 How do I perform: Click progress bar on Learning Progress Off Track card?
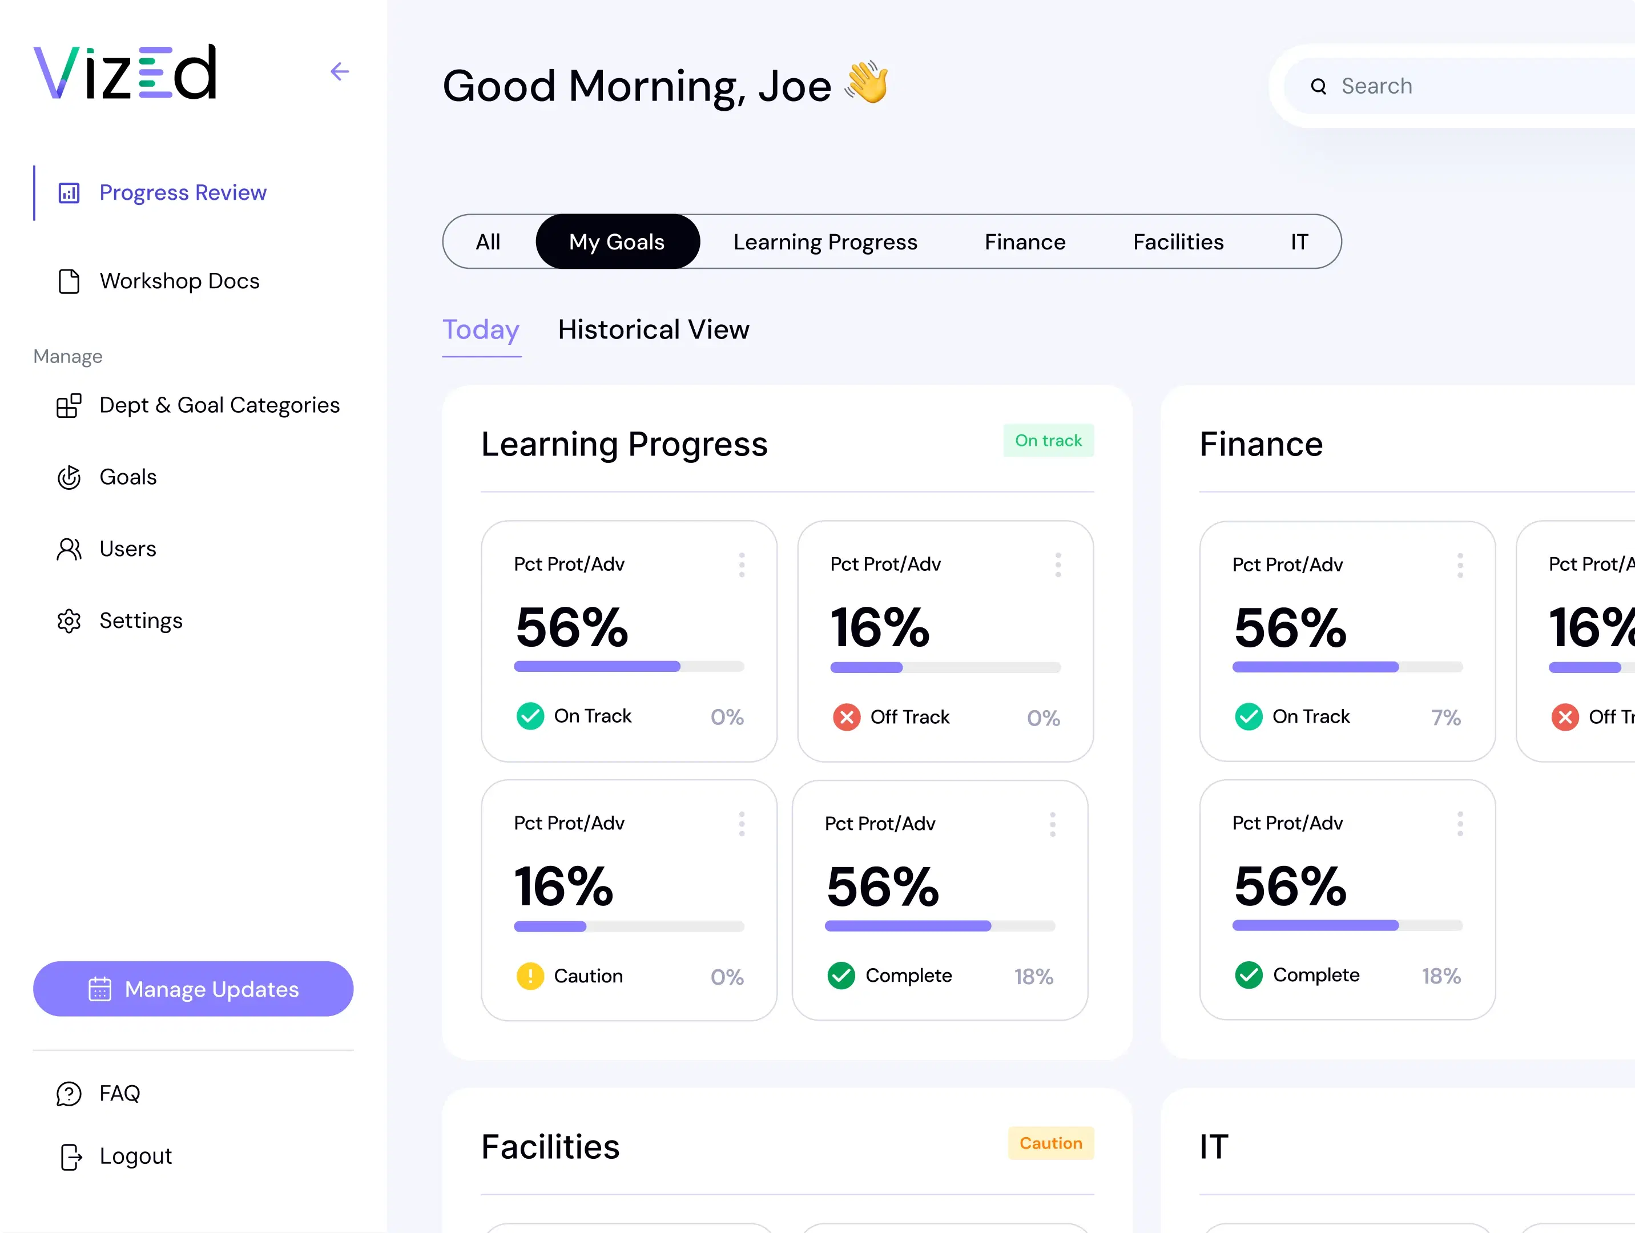(x=945, y=667)
